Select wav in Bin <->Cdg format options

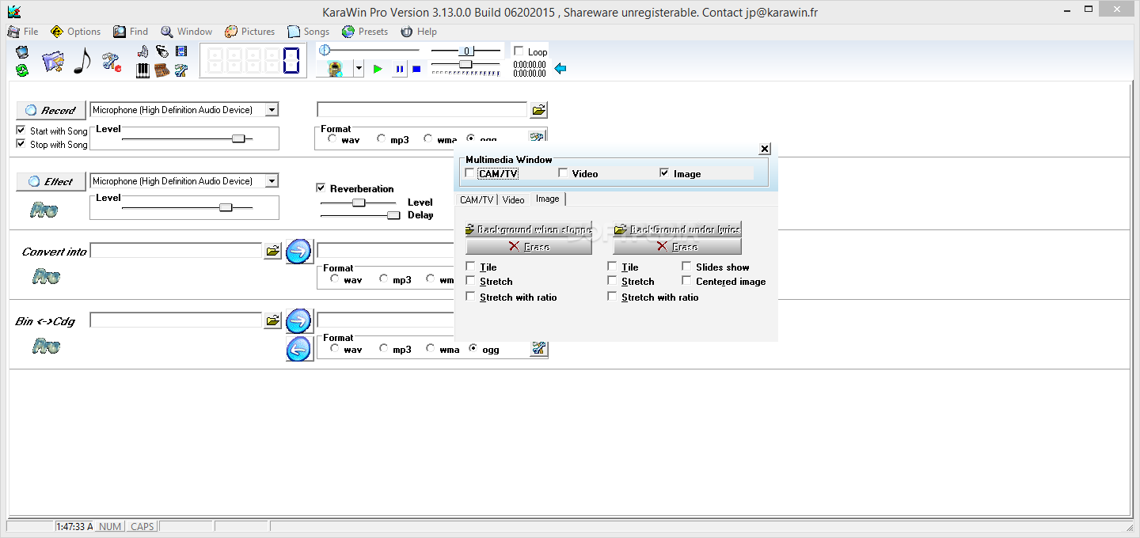(x=335, y=348)
